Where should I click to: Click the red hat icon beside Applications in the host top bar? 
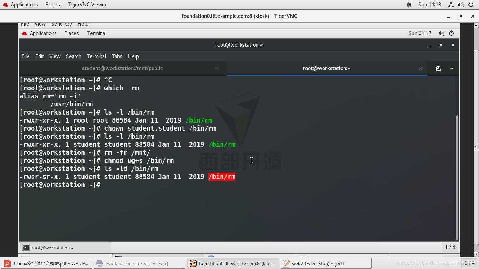pyautogui.click(x=5, y=5)
